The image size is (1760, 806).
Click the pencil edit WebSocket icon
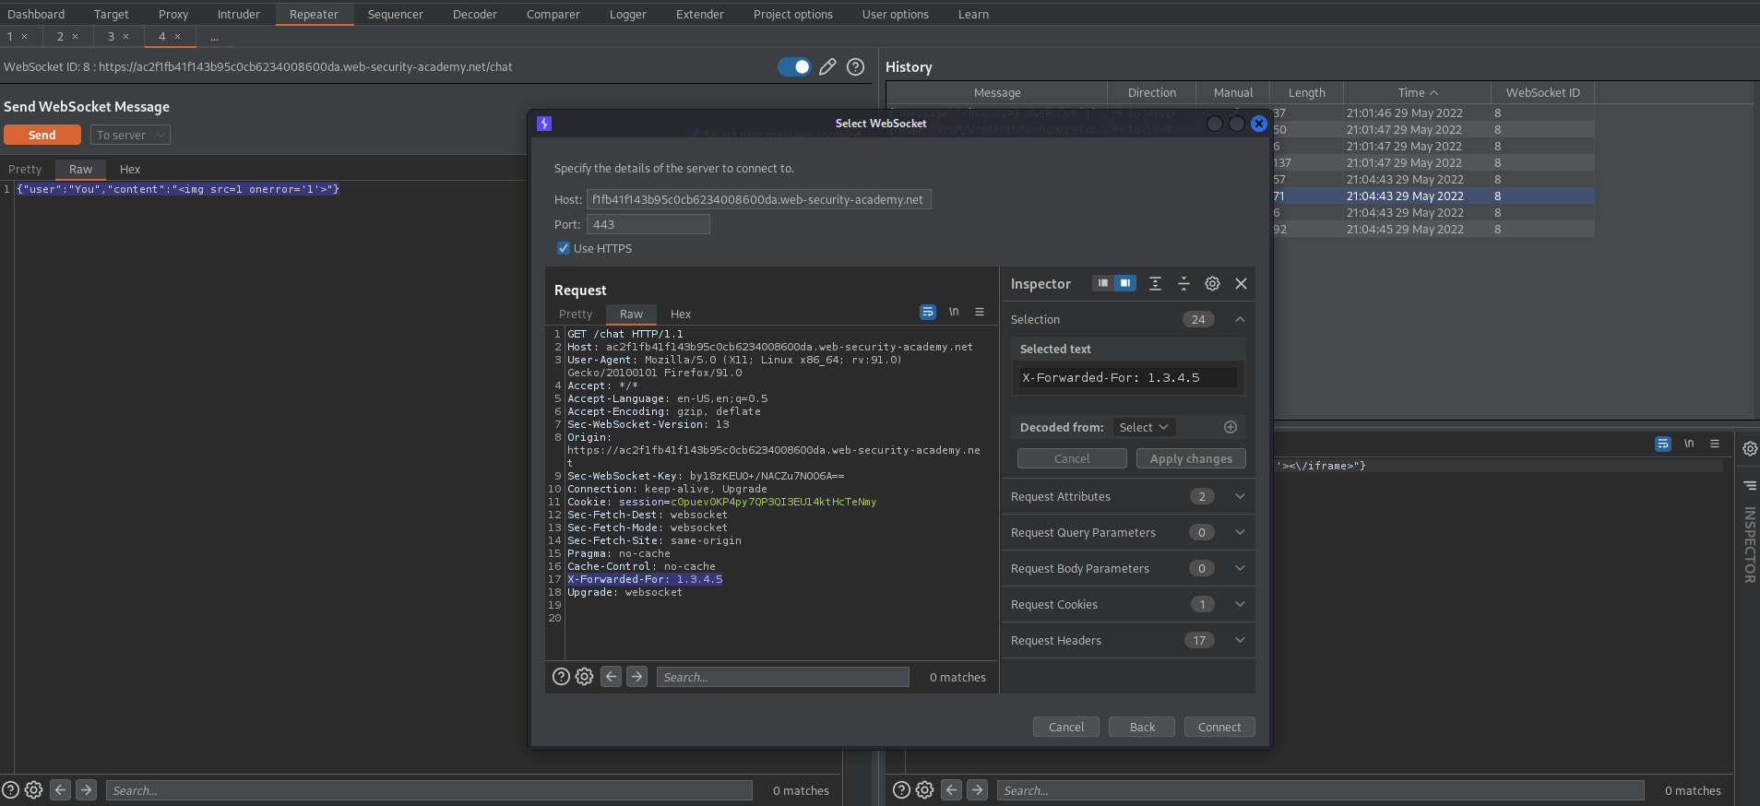pyautogui.click(x=827, y=66)
